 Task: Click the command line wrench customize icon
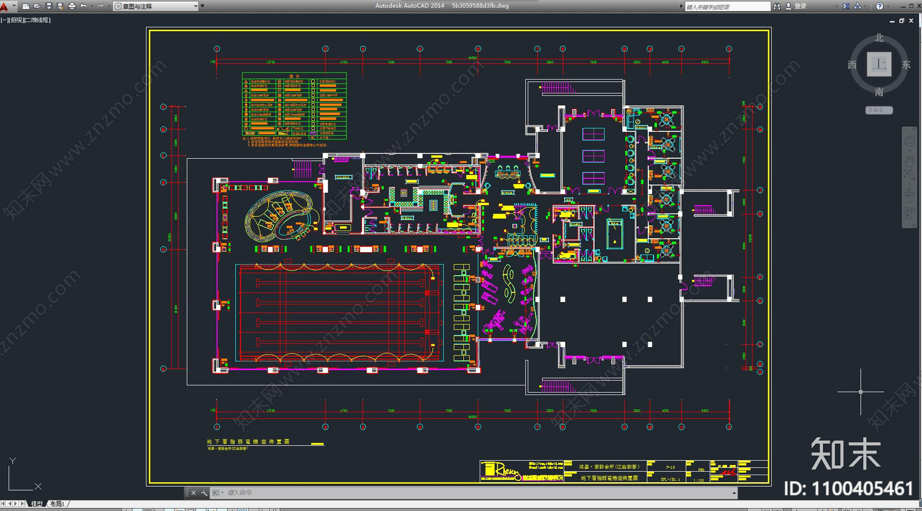[x=204, y=493]
